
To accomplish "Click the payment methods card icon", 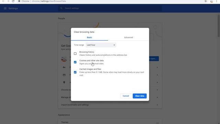I will point(64,75).
